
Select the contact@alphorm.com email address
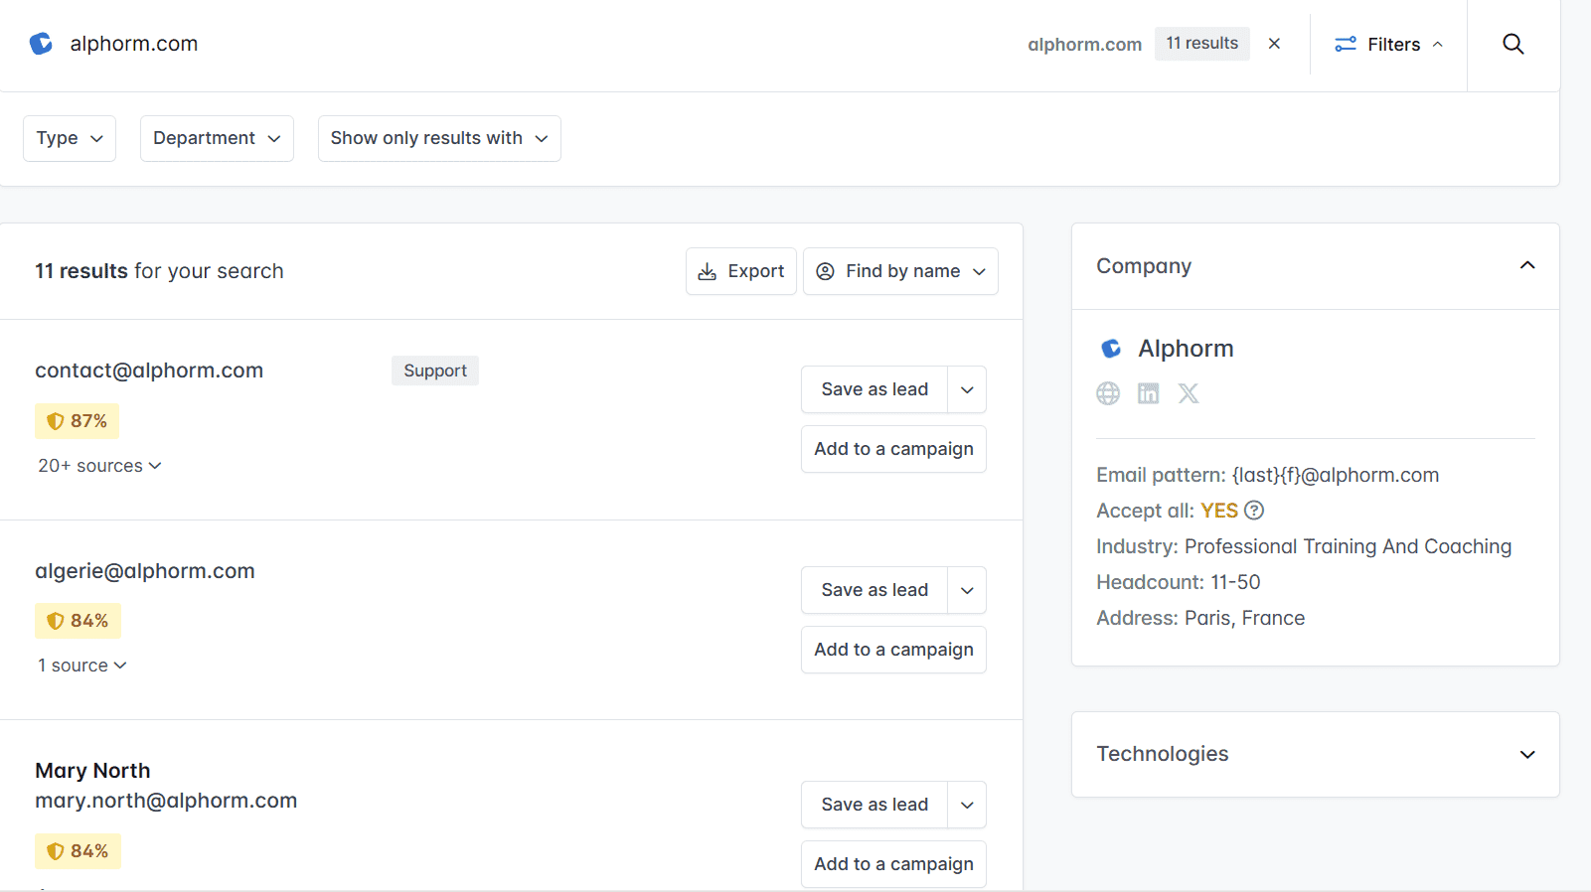(x=149, y=371)
